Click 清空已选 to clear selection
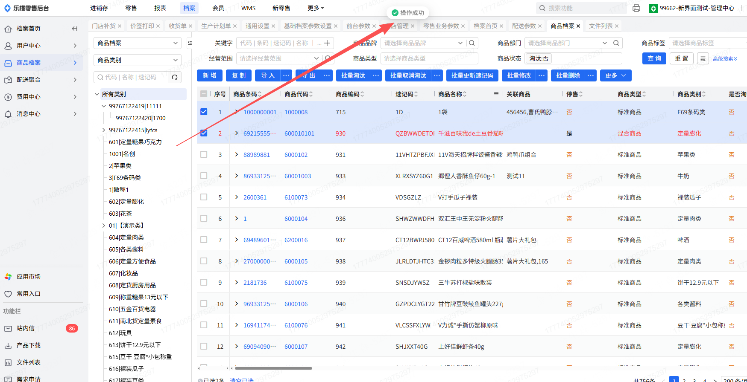The height and width of the screenshot is (382, 747). click(x=242, y=379)
